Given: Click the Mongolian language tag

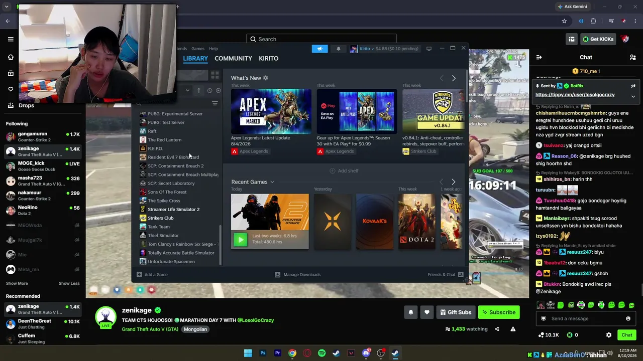Looking at the screenshot, I should coord(195,329).
